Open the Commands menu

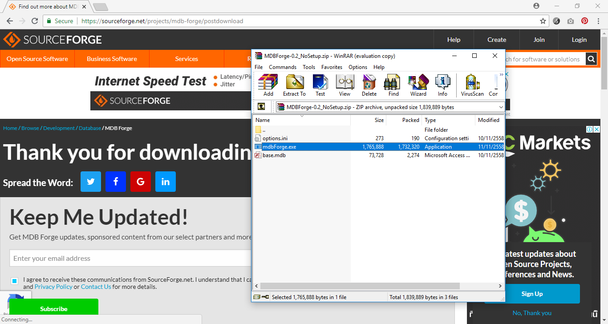coord(282,67)
